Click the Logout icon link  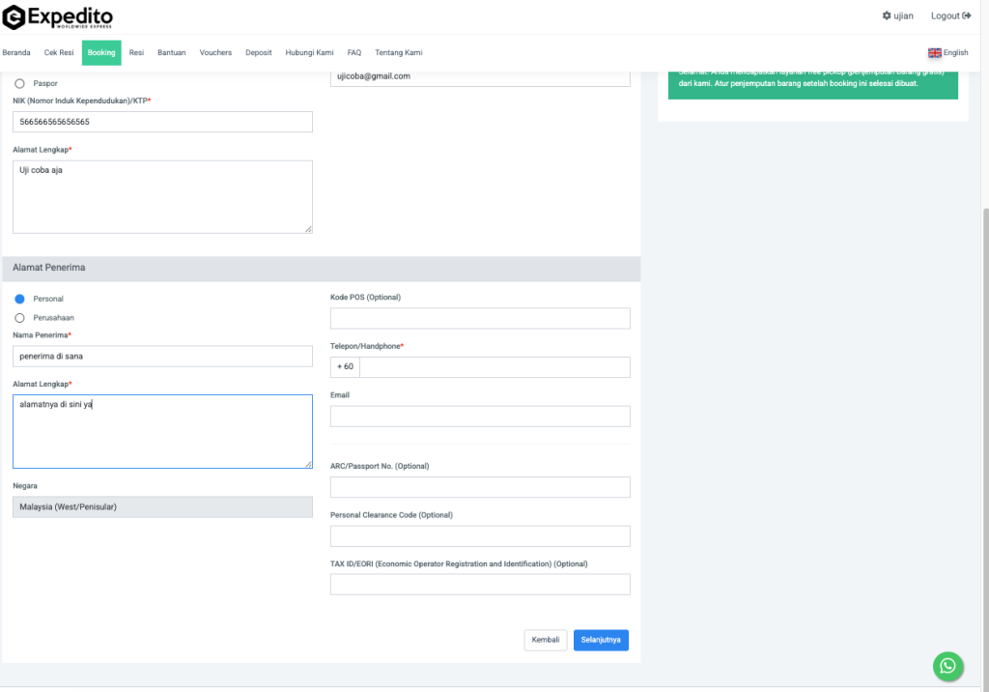tap(966, 16)
